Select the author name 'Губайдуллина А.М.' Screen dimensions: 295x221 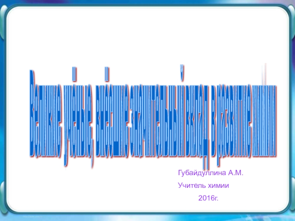(x=211, y=173)
